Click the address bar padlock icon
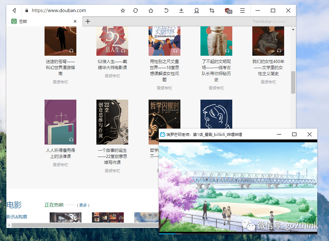 tap(27, 11)
